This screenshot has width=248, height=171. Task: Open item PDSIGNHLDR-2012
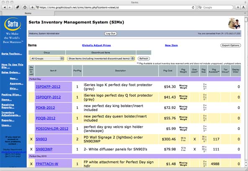pyautogui.click(x=52, y=129)
